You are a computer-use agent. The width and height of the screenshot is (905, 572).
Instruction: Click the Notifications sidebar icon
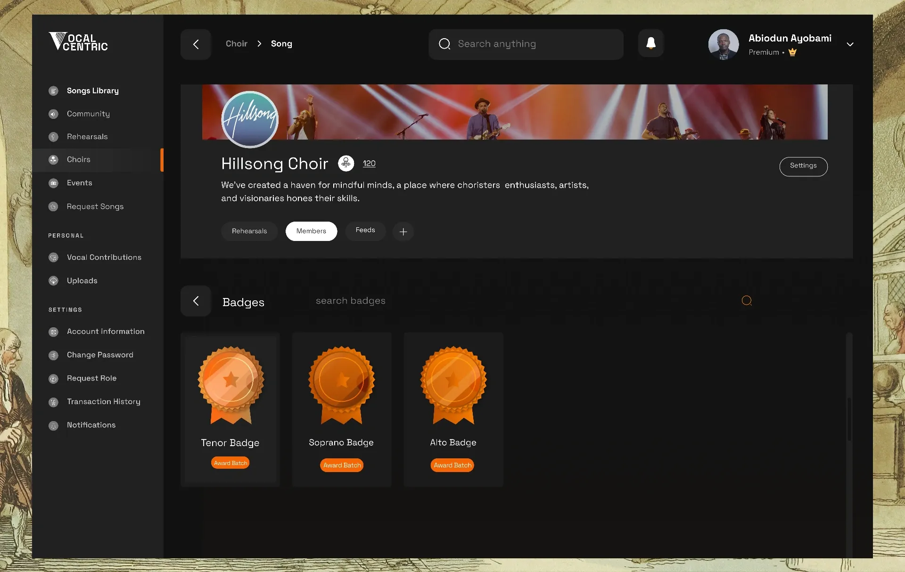53,425
